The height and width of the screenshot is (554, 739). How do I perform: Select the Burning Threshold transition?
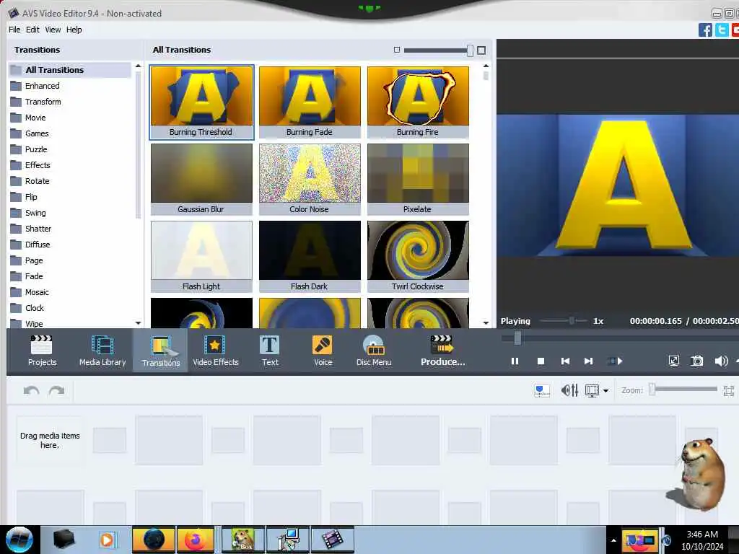point(201,102)
